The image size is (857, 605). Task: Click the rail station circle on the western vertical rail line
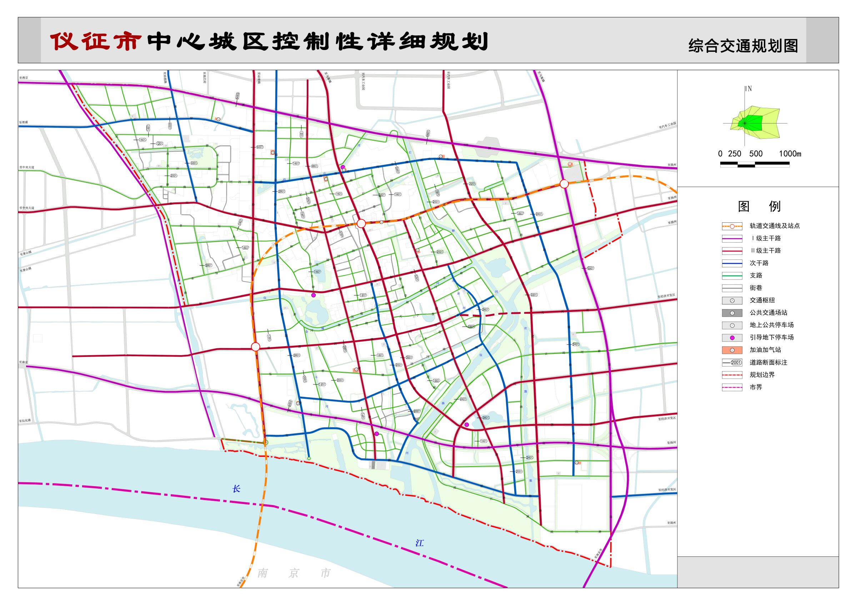click(255, 347)
